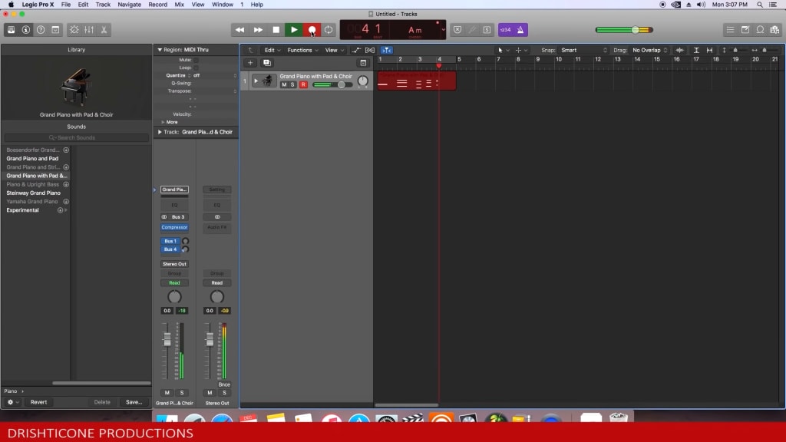This screenshot has width=786, height=442.
Task: Open the Navigate menu
Action: pos(129,5)
